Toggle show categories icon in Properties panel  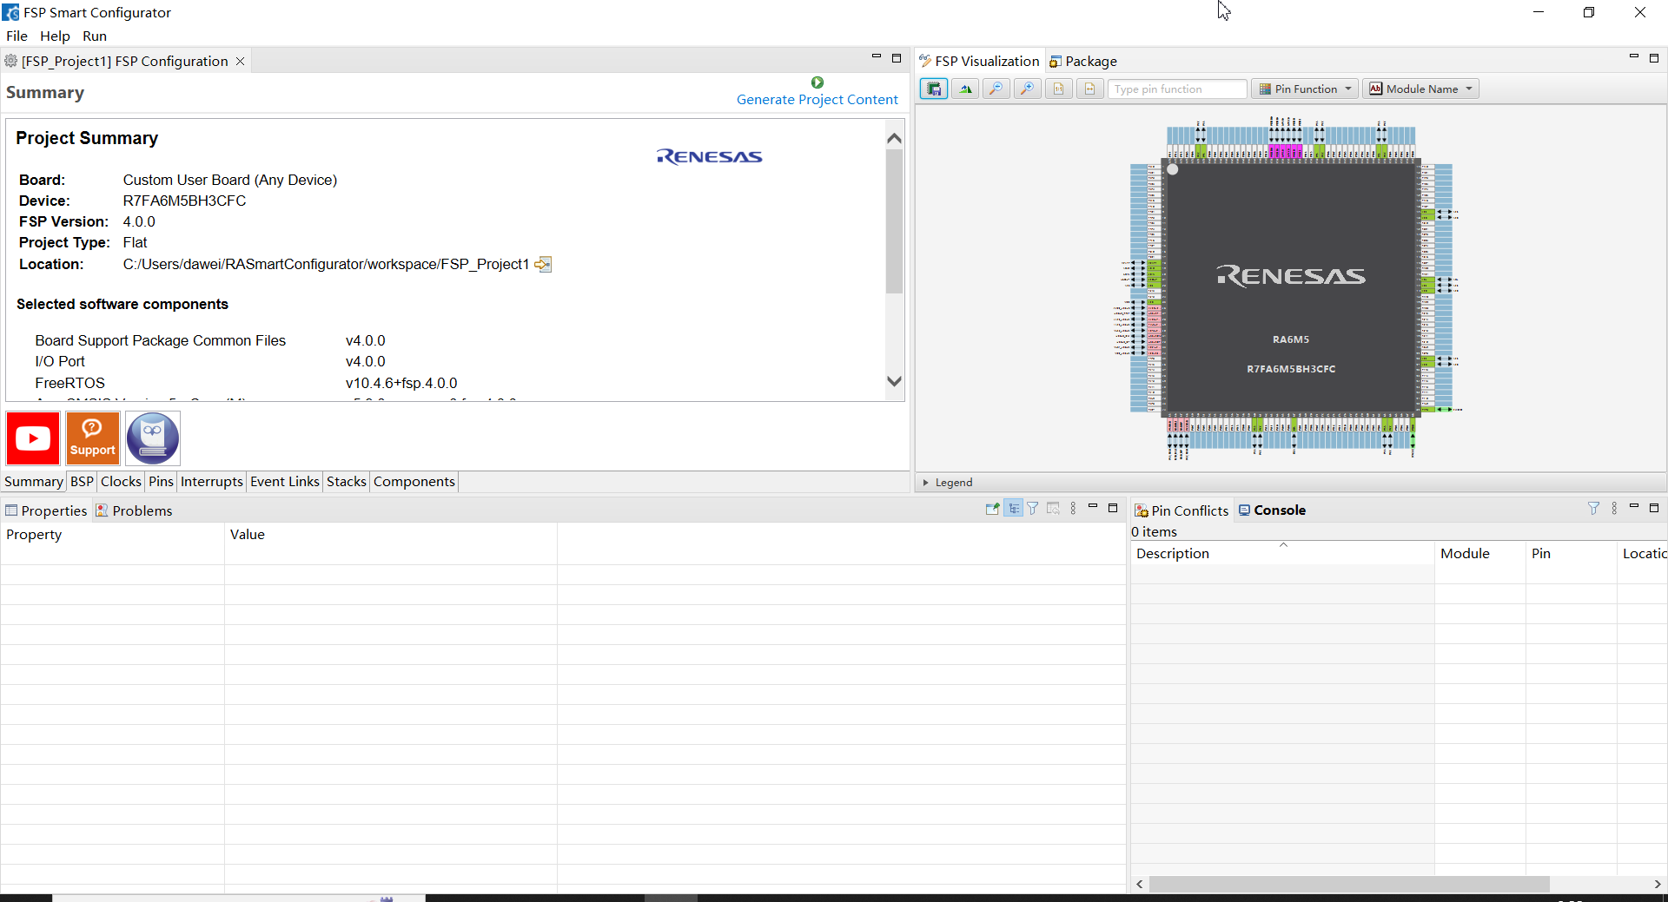tap(1014, 509)
